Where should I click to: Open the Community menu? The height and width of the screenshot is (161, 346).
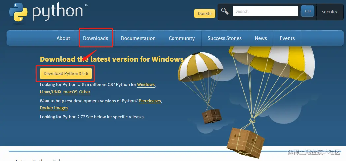pyautogui.click(x=182, y=38)
